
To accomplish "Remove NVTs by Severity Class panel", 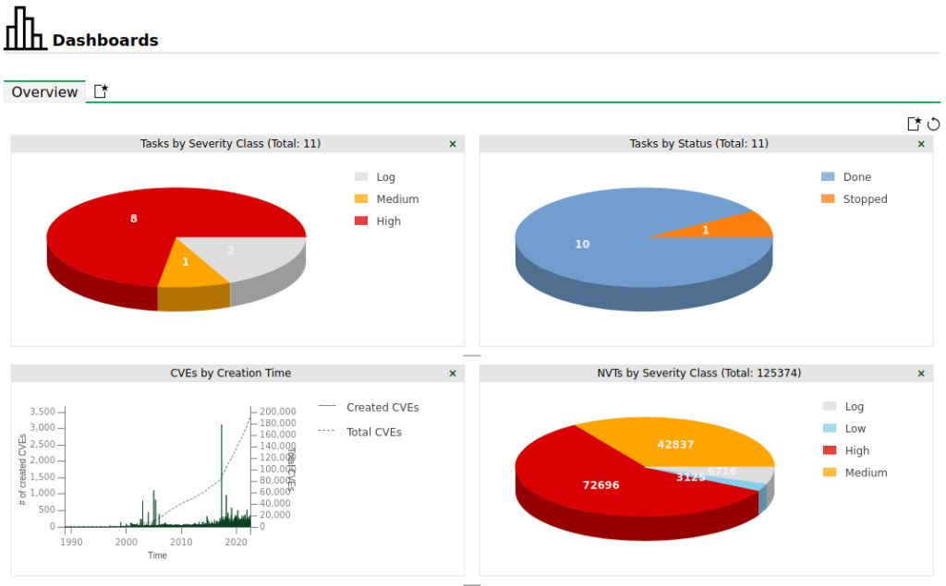I will coord(920,374).
